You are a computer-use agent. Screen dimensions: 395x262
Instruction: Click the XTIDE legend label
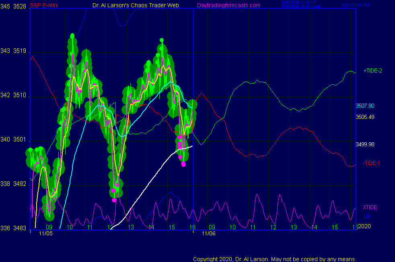coord(370,207)
